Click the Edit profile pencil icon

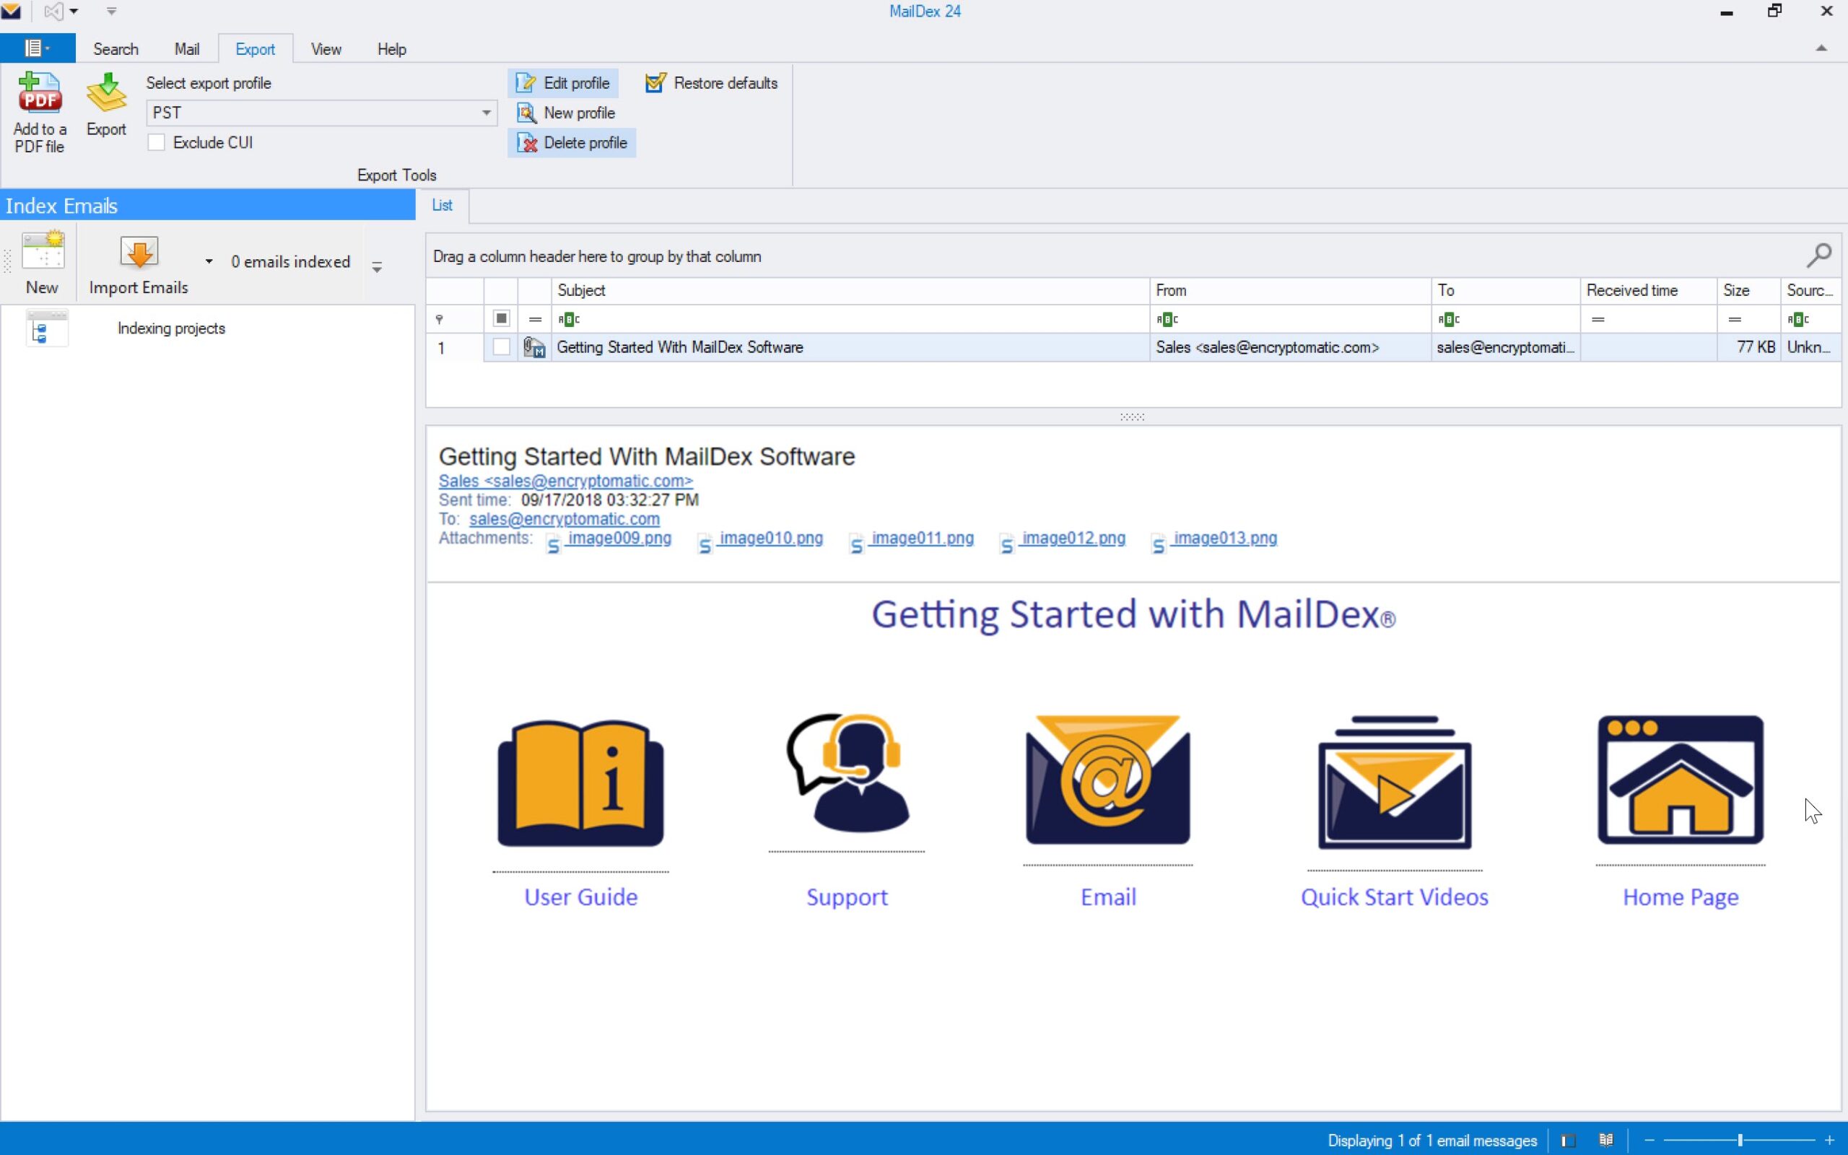tap(526, 82)
